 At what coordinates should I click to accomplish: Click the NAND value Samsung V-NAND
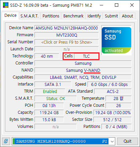[83, 70]
